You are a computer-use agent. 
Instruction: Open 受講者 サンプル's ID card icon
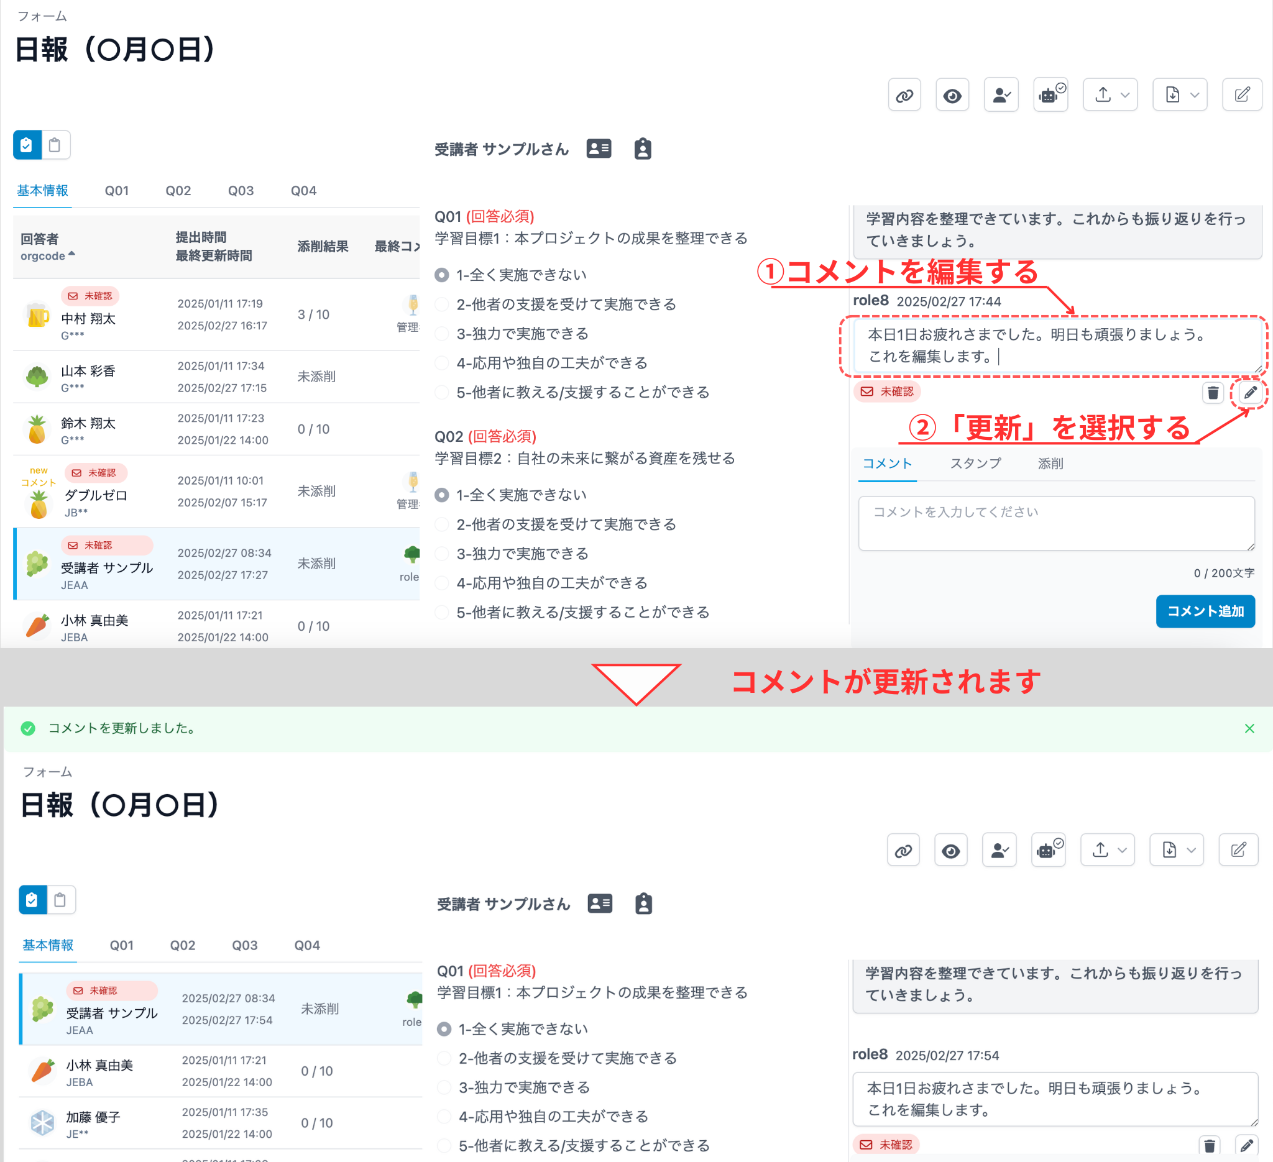599,149
